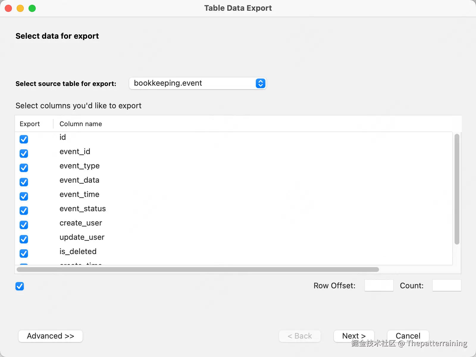Image resolution: width=476 pixels, height=357 pixels.
Task: Click the Export column header
Action: pyautogui.click(x=30, y=124)
